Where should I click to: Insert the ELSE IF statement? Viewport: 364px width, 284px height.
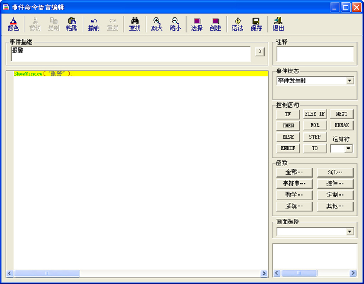coord(315,114)
